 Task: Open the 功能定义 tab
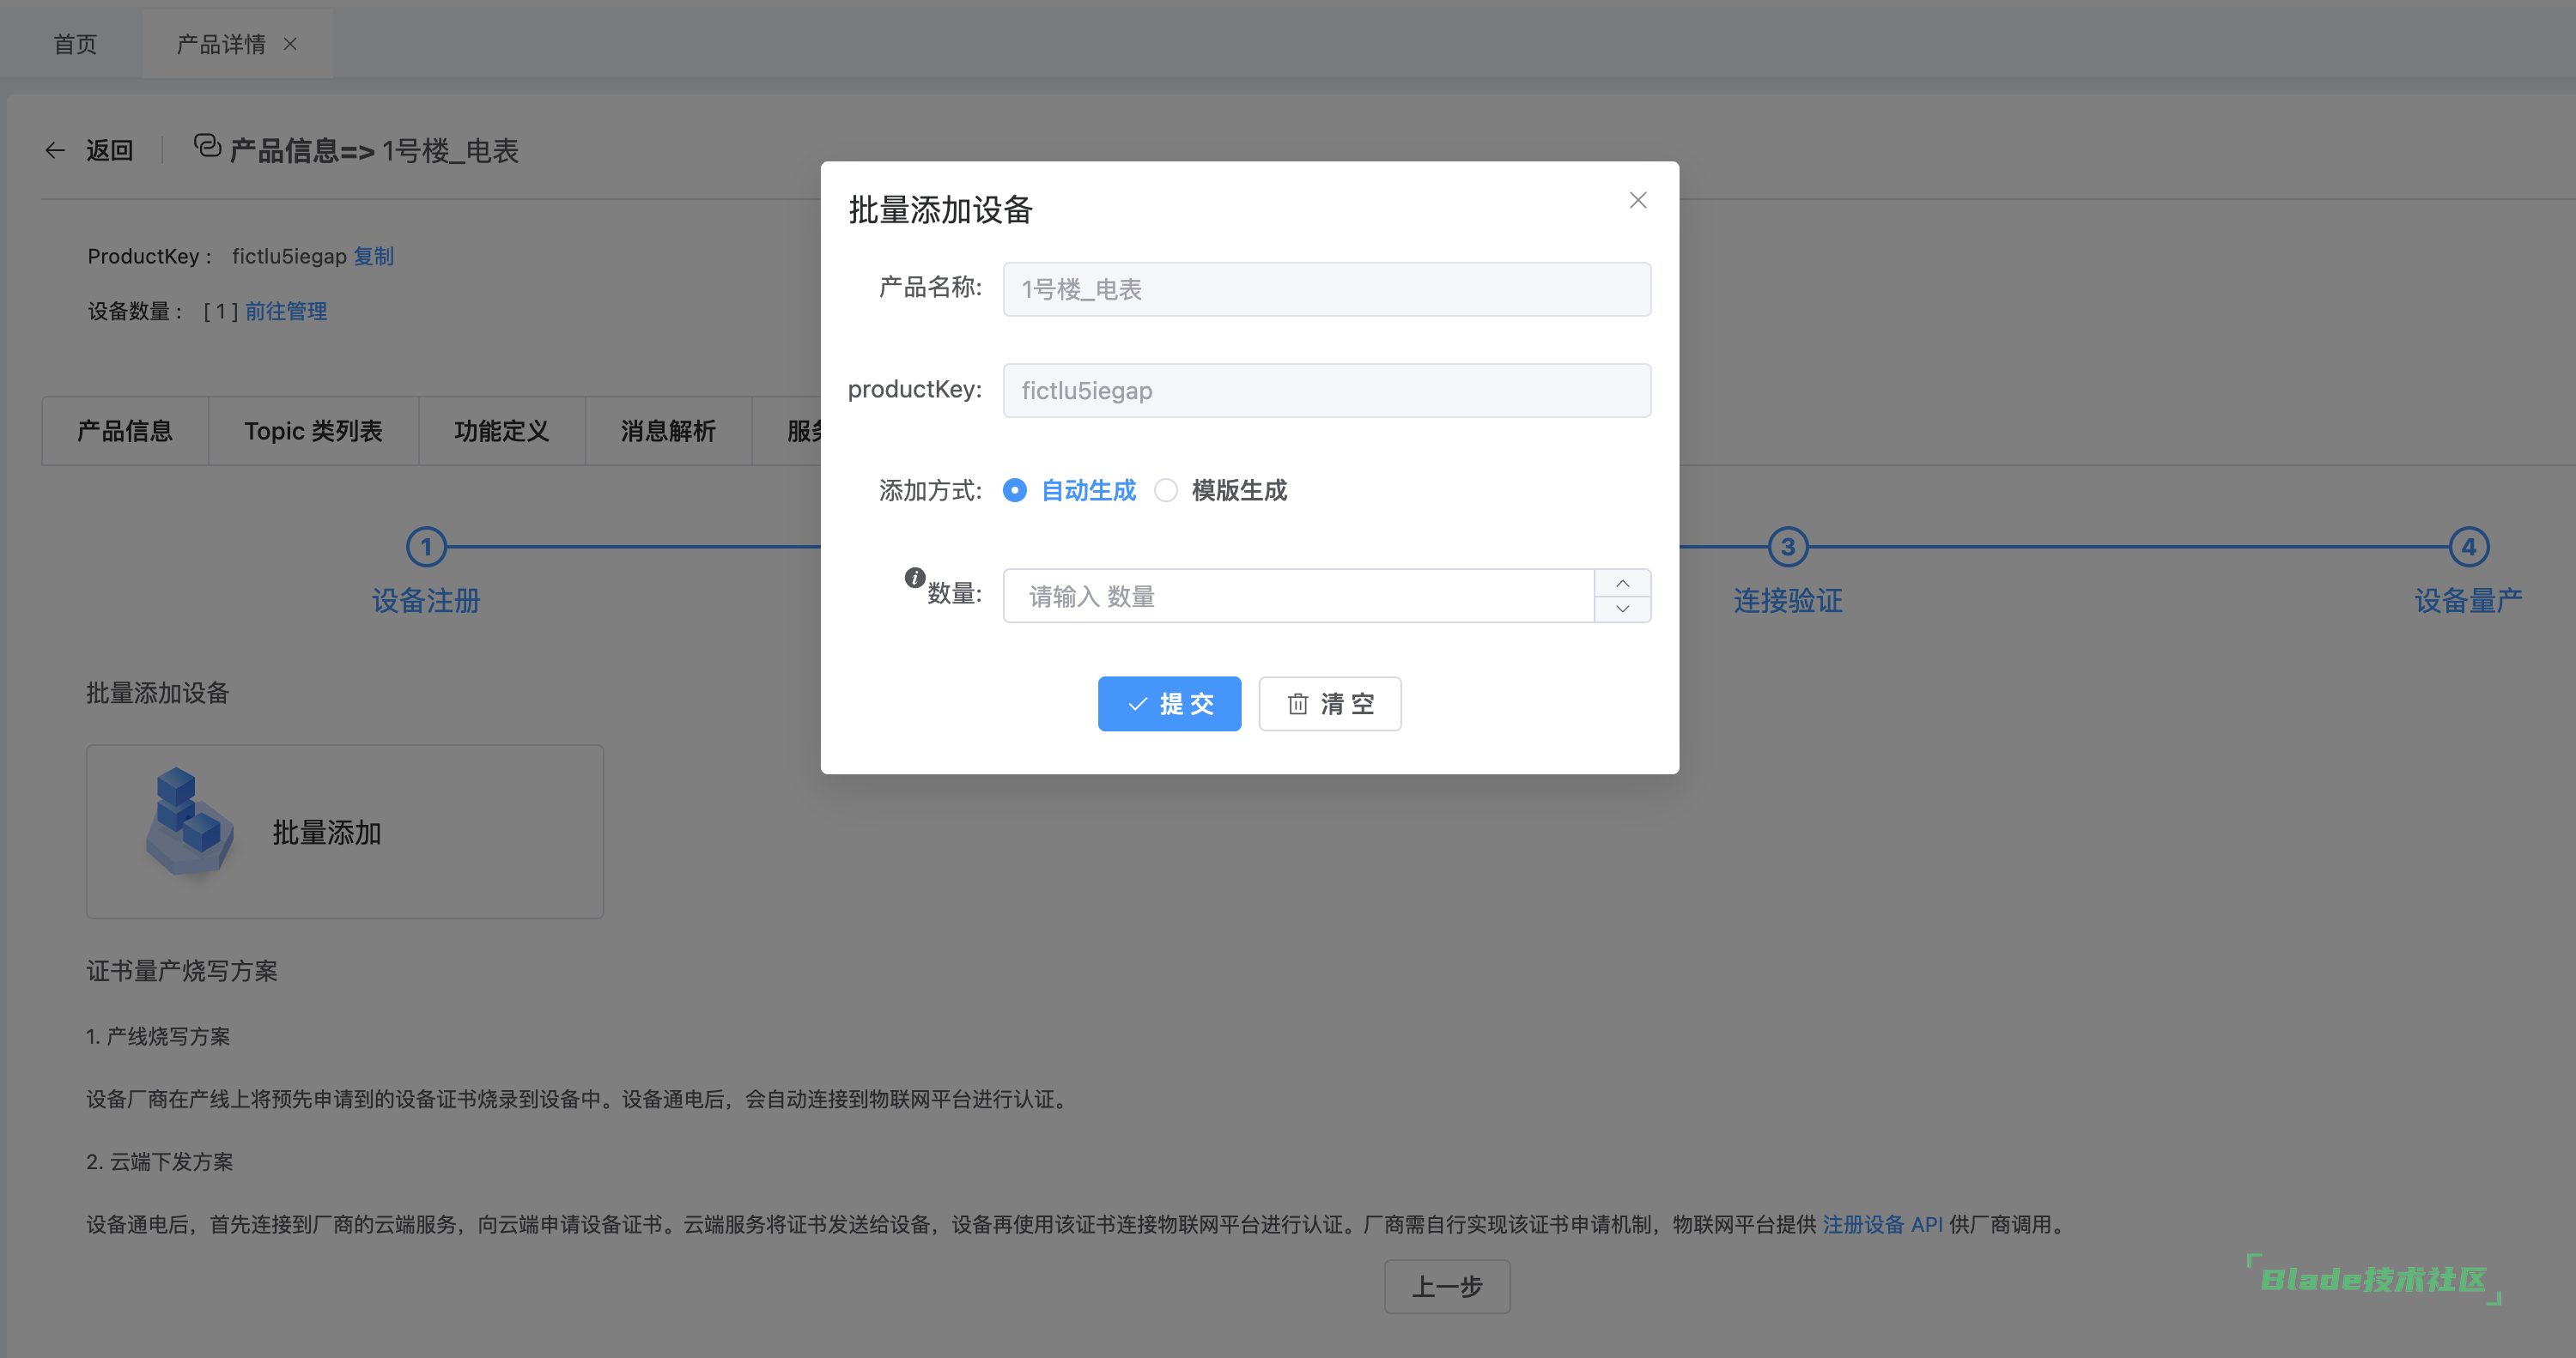501,431
